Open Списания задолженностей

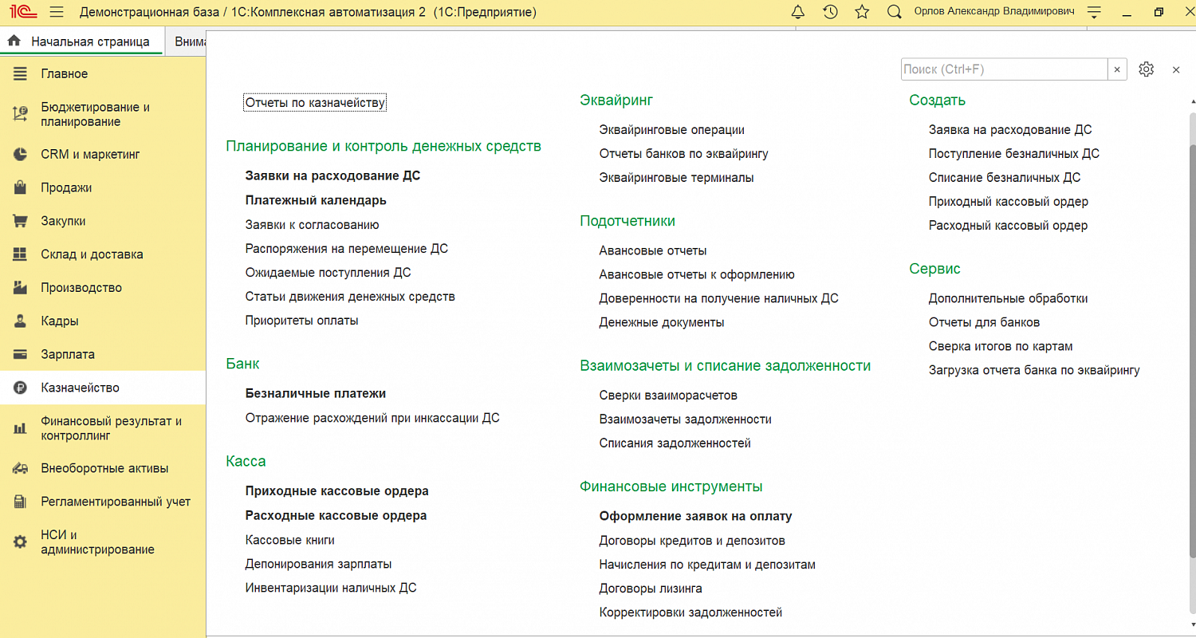675,443
